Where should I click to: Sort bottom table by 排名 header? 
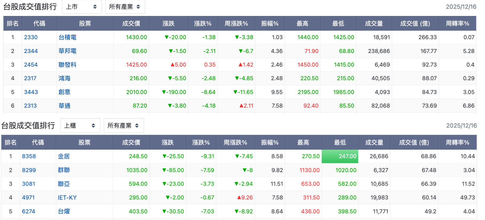11,142
